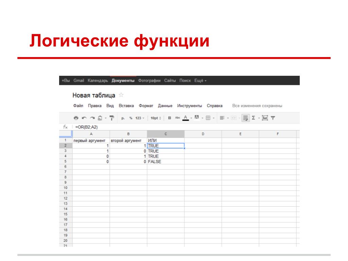
Task: Expand the Ещё dropdown
Action: click(201, 81)
